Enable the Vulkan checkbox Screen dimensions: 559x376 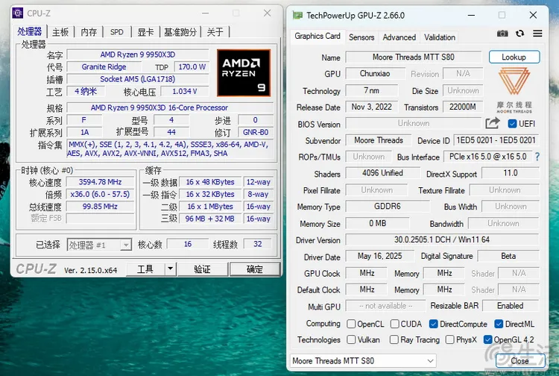(352, 339)
